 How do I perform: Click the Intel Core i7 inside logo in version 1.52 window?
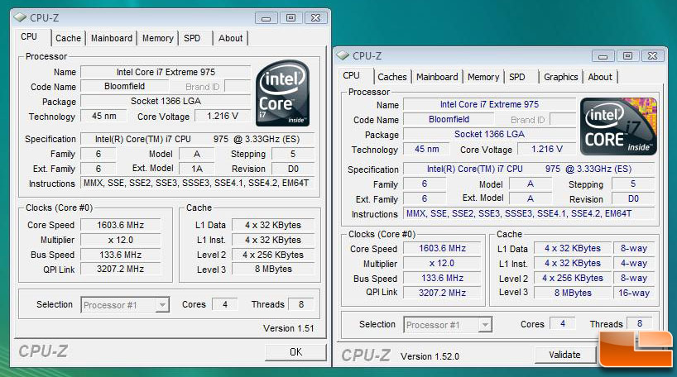click(x=618, y=126)
